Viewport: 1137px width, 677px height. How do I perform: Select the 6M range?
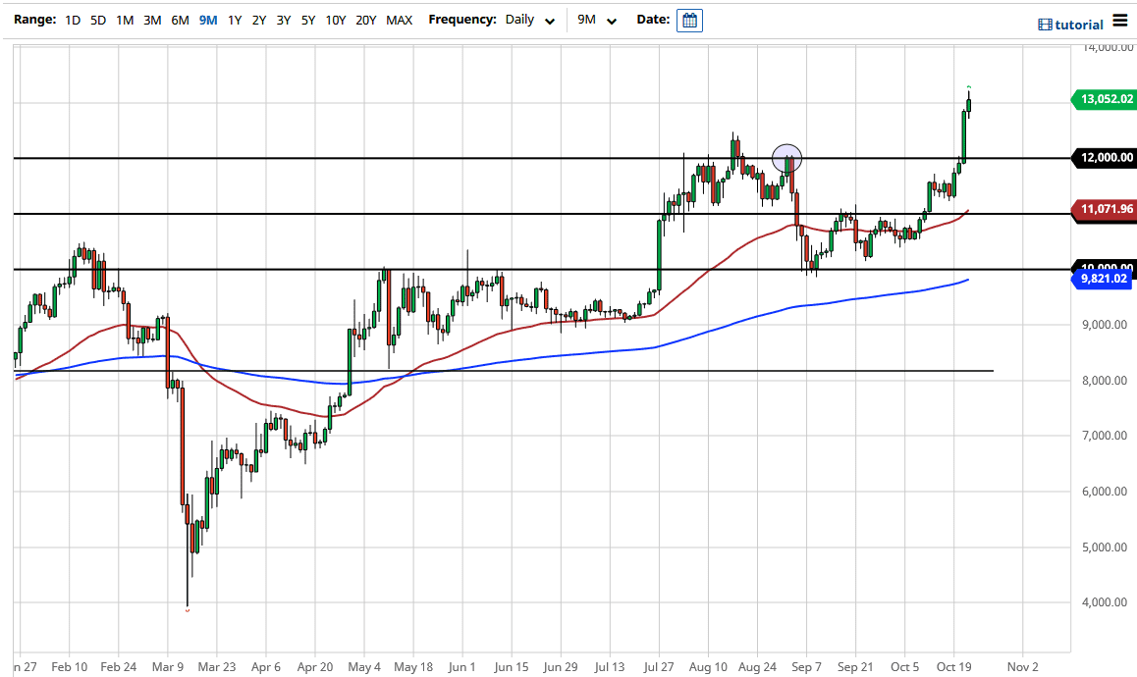[x=180, y=21]
